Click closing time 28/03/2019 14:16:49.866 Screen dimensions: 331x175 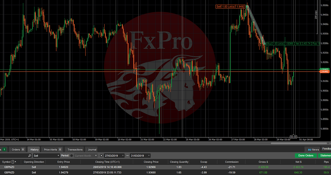click(107, 167)
